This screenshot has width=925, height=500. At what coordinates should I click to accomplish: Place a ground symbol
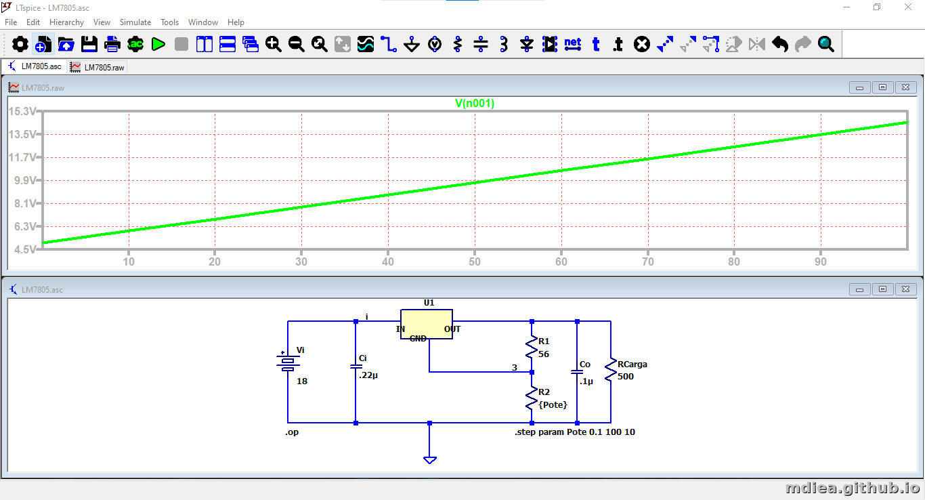point(412,45)
